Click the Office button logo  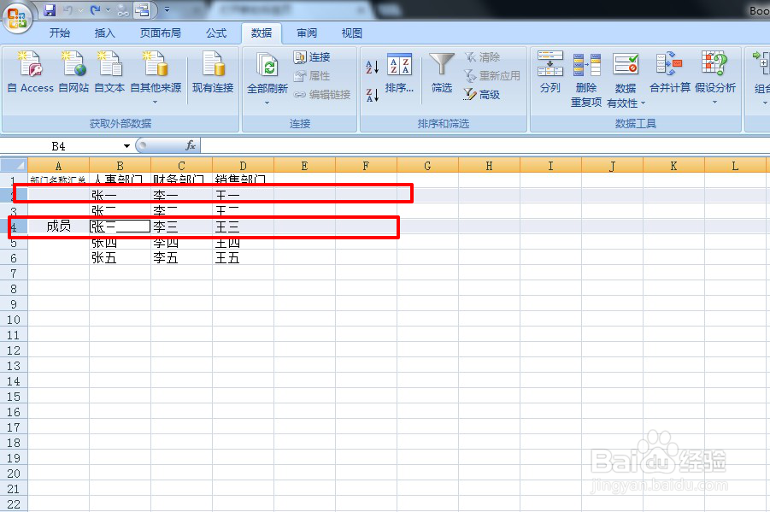click(x=17, y=18)
